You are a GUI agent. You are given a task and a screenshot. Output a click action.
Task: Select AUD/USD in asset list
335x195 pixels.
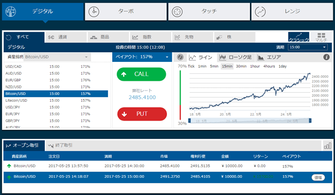pos(56,73)
